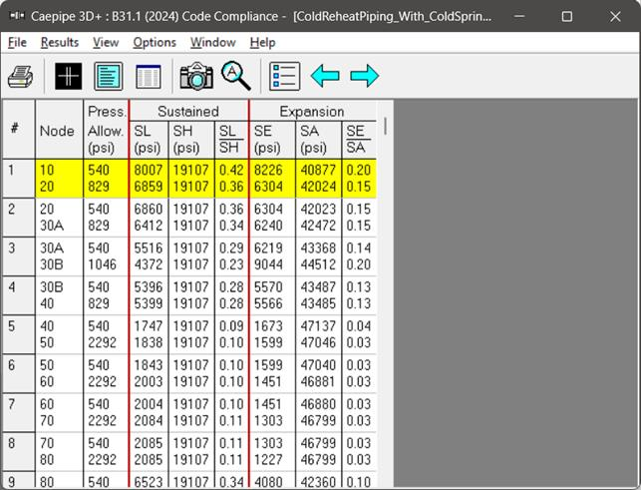Open the Graphics window crosshair icon
The image size is (641, 490).
coord(68,76)
